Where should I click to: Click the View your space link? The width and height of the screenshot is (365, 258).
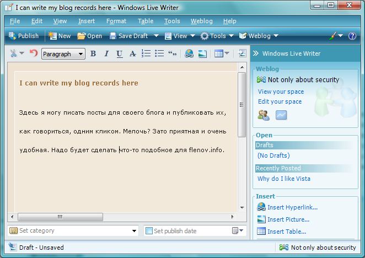[x=281, y=92]
